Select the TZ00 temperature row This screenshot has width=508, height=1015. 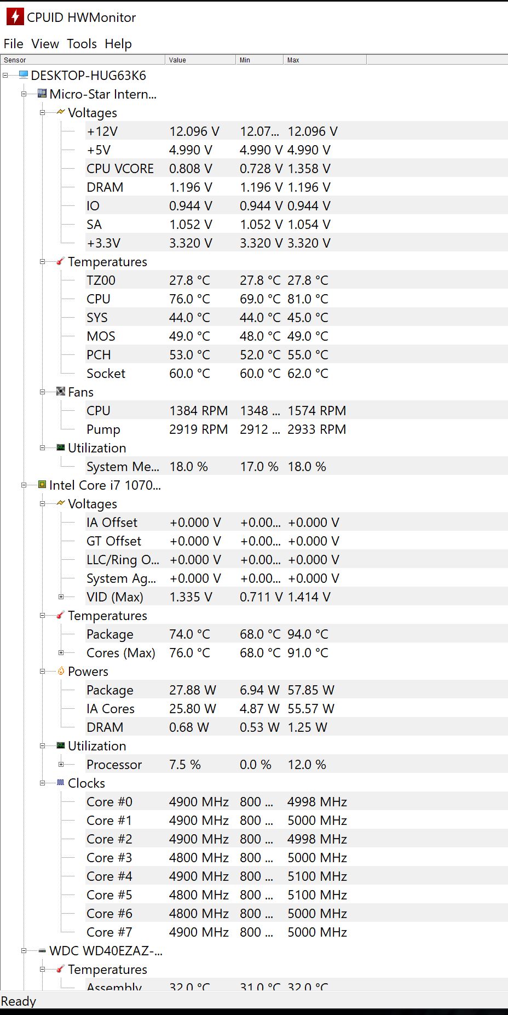tap(296, 280)
